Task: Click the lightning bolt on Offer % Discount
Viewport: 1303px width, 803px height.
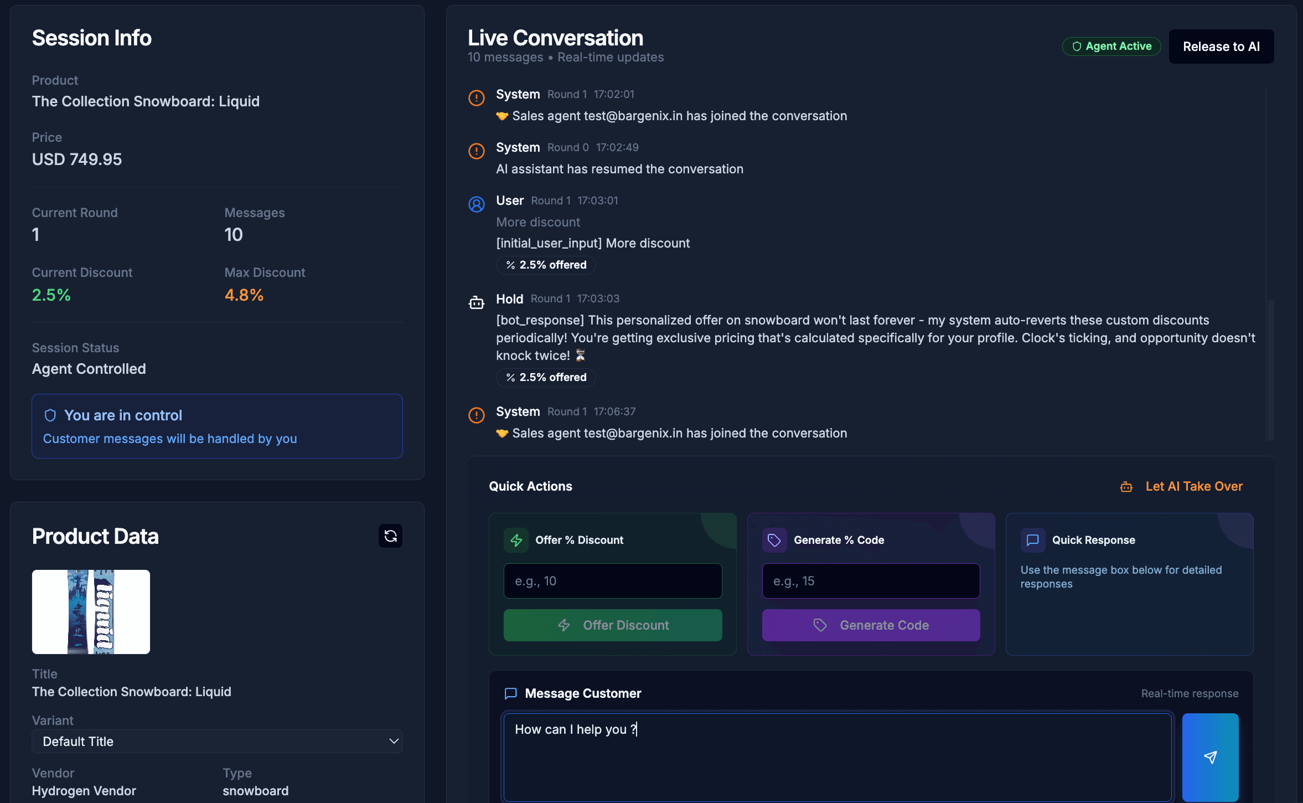Action: tap(516, 540)
